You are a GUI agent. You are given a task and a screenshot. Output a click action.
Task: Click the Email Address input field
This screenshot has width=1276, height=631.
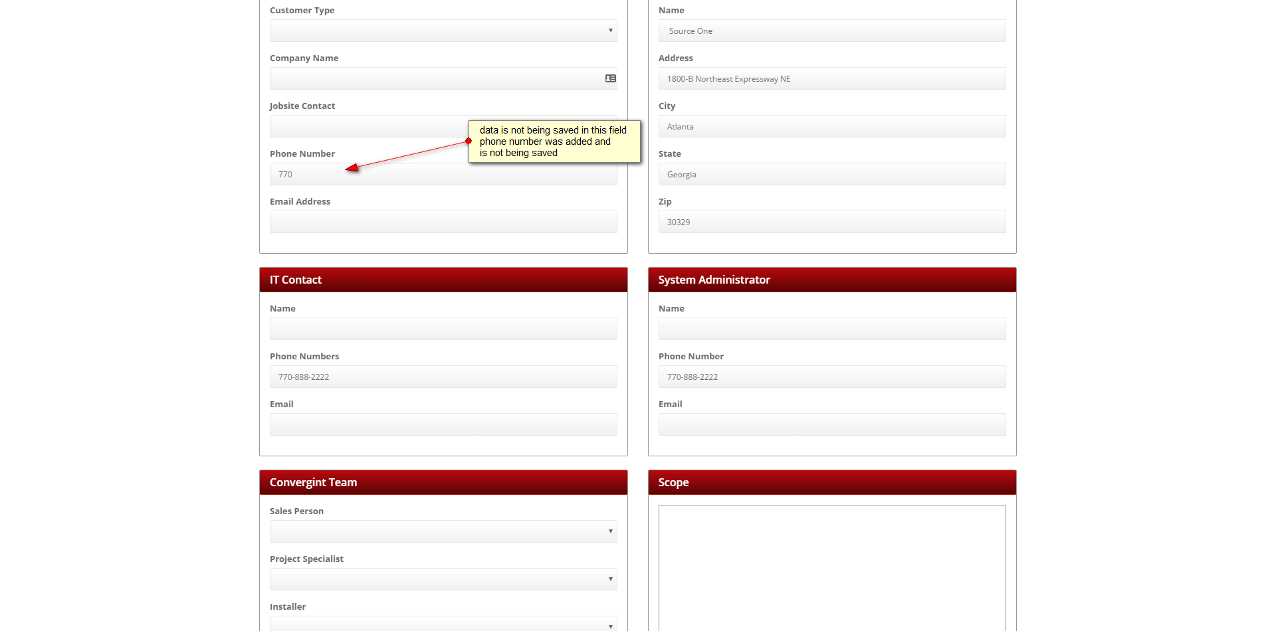pos(443,222)
